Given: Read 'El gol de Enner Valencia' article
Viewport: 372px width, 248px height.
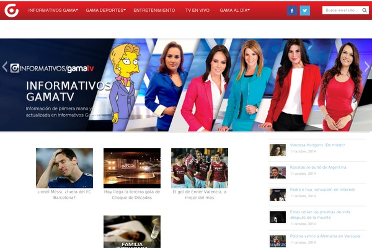Looking at the screenshot, I should [x=200, y=195].
